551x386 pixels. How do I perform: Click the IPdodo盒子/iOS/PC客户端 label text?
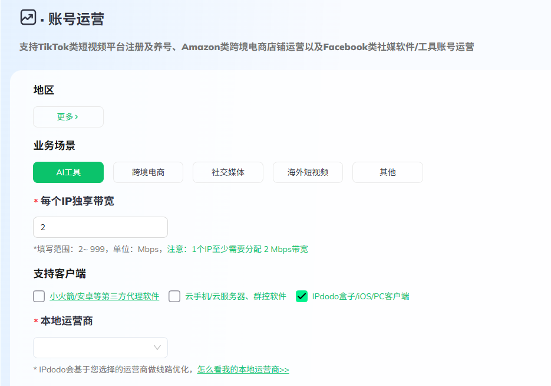pos(361,296)
